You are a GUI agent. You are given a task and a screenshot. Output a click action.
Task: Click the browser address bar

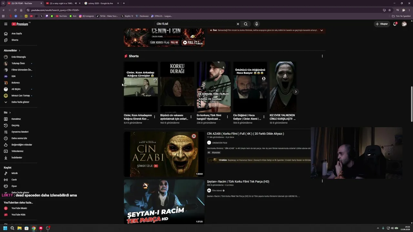(206, 10)
